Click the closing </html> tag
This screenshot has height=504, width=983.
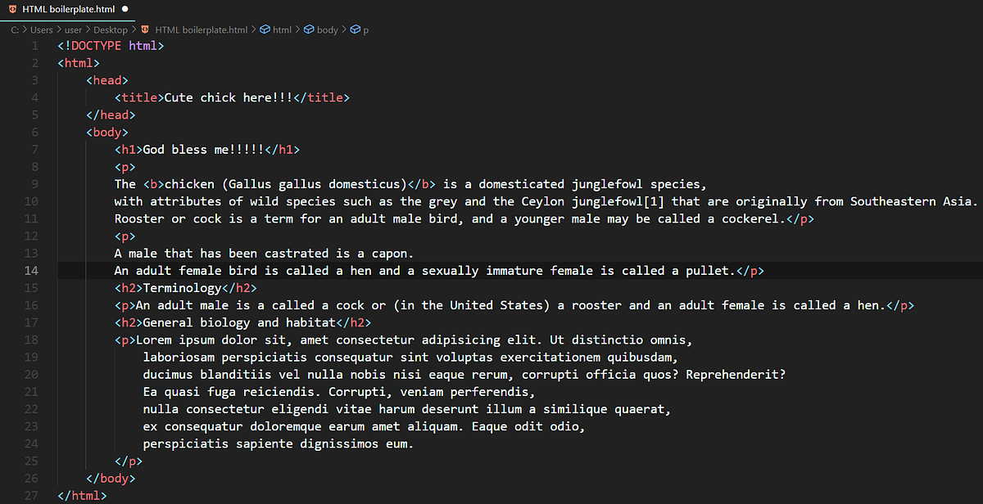pos(82,495)
